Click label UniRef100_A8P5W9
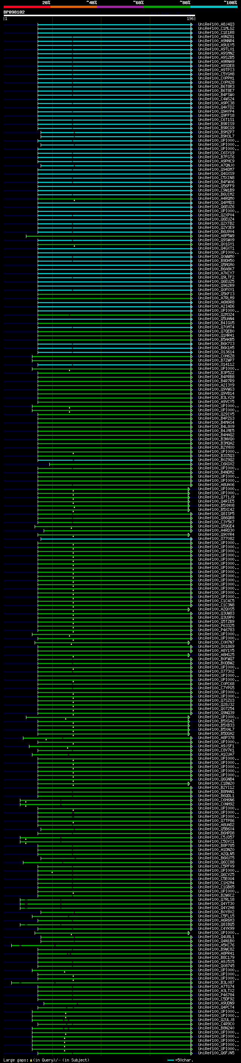The image size is (241, 1063). point(216,236)
